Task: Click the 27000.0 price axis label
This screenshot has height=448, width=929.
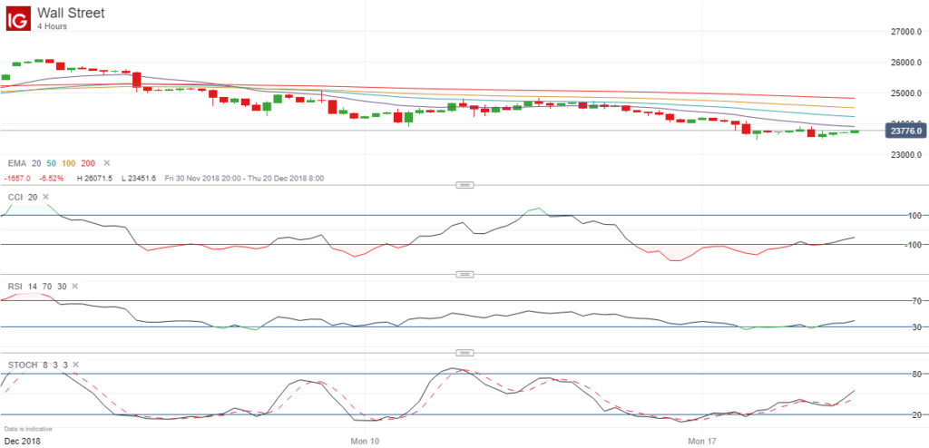Action: point(908,32)
